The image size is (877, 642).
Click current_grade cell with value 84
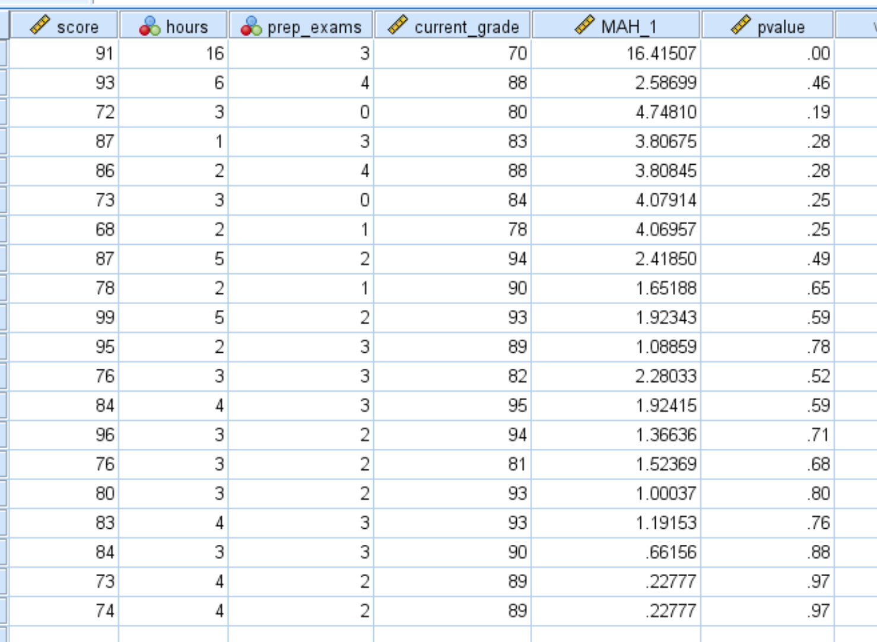pos(453,200)
